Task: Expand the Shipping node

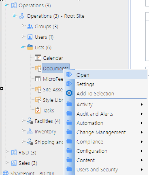Action: [x=23, y=141]
